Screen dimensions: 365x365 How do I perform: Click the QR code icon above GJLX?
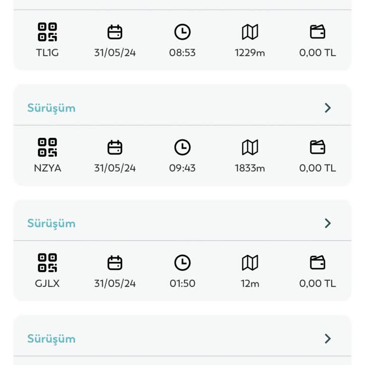(47, 263)
